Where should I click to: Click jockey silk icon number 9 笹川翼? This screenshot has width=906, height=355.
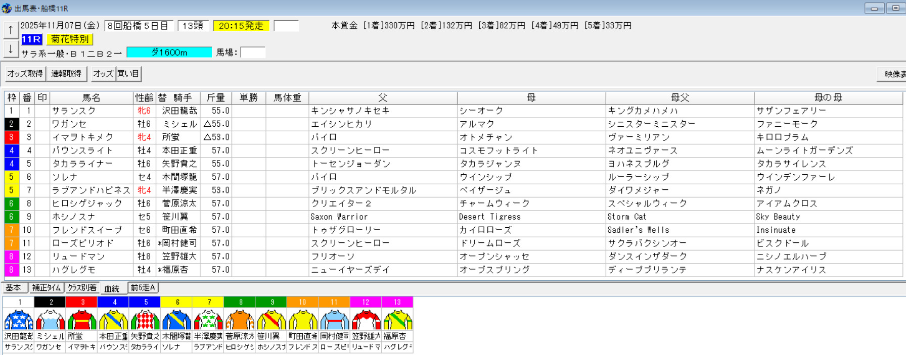coord(271,320)
